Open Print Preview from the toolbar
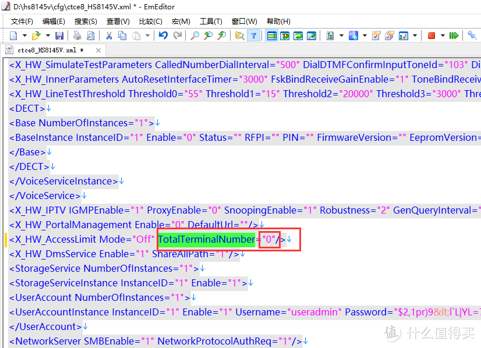481x348 pixels. pos(91,35)
